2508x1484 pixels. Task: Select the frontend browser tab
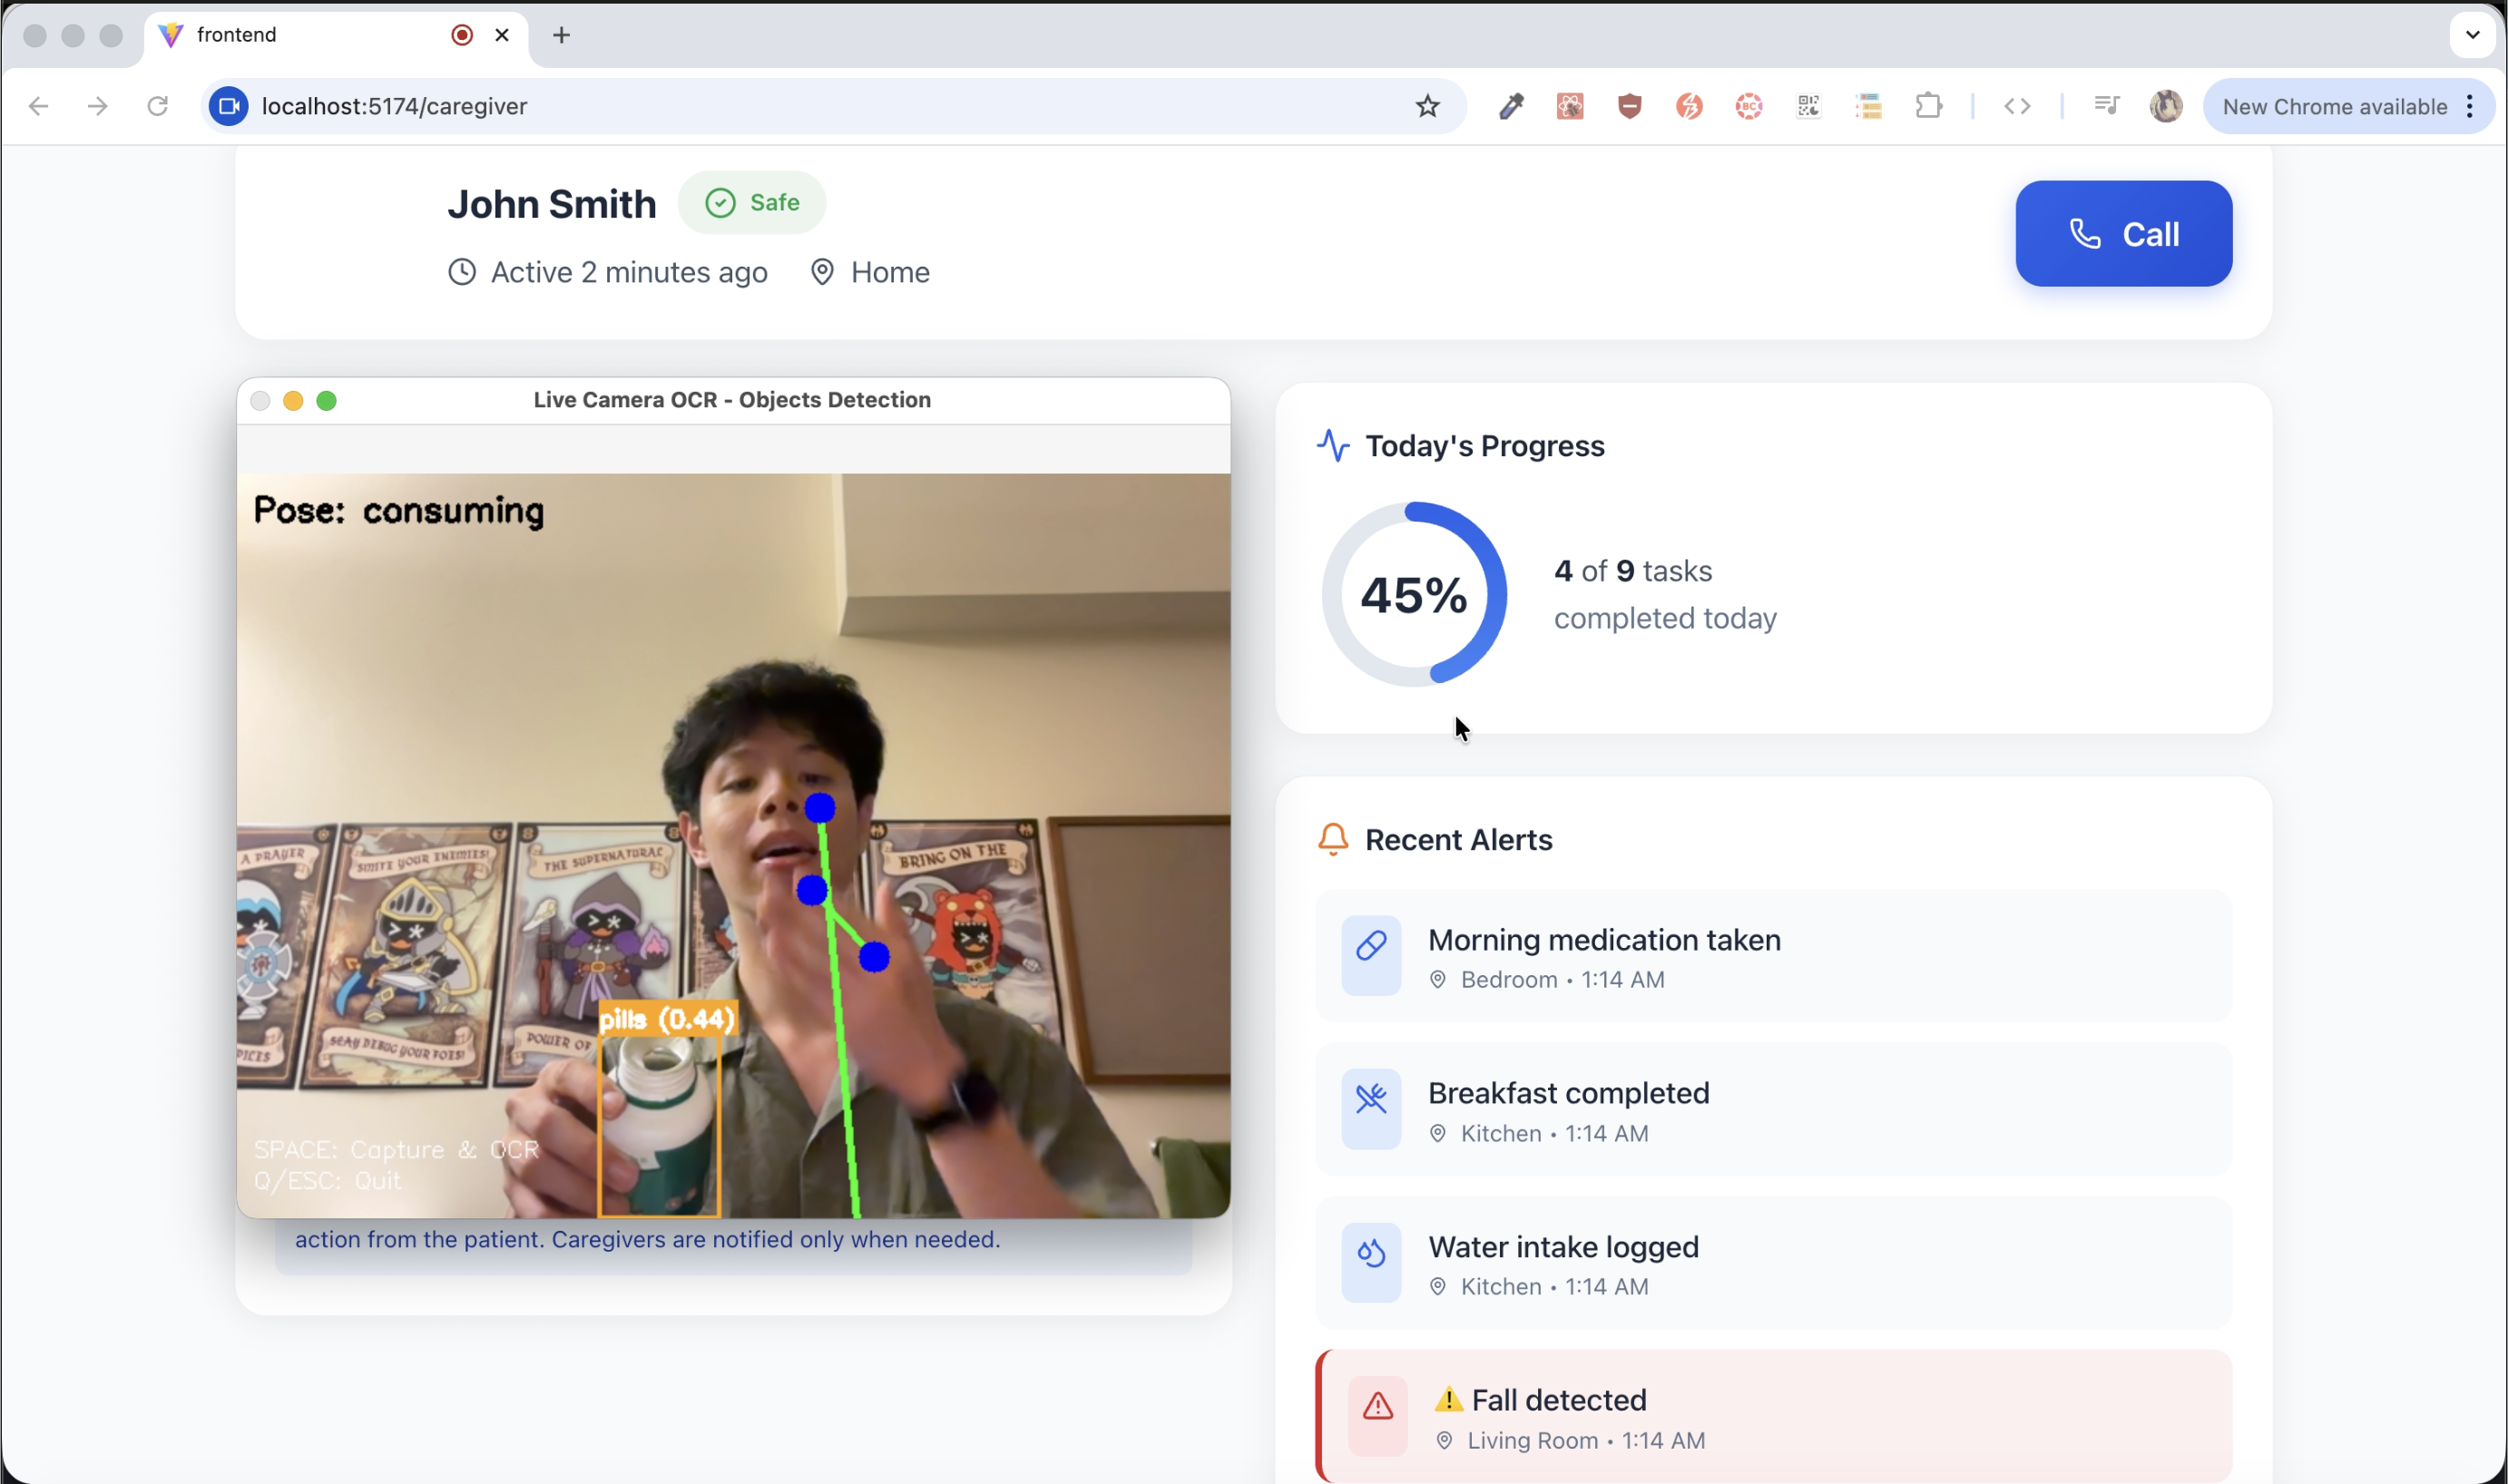300,35
